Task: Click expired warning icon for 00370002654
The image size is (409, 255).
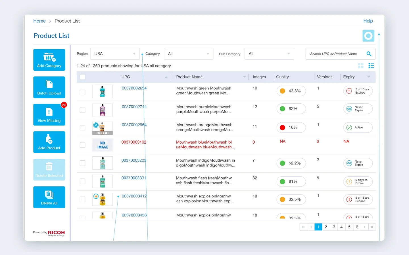Action: point(349,91)
